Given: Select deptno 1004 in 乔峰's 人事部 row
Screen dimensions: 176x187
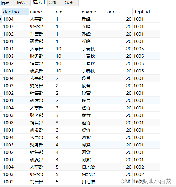Looking at the screenshot, I should [16, 19].
